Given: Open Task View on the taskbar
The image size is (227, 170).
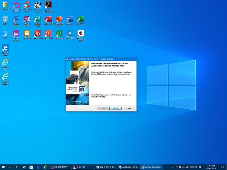Looking at the screenshot, I should click(x=17, y=167).
